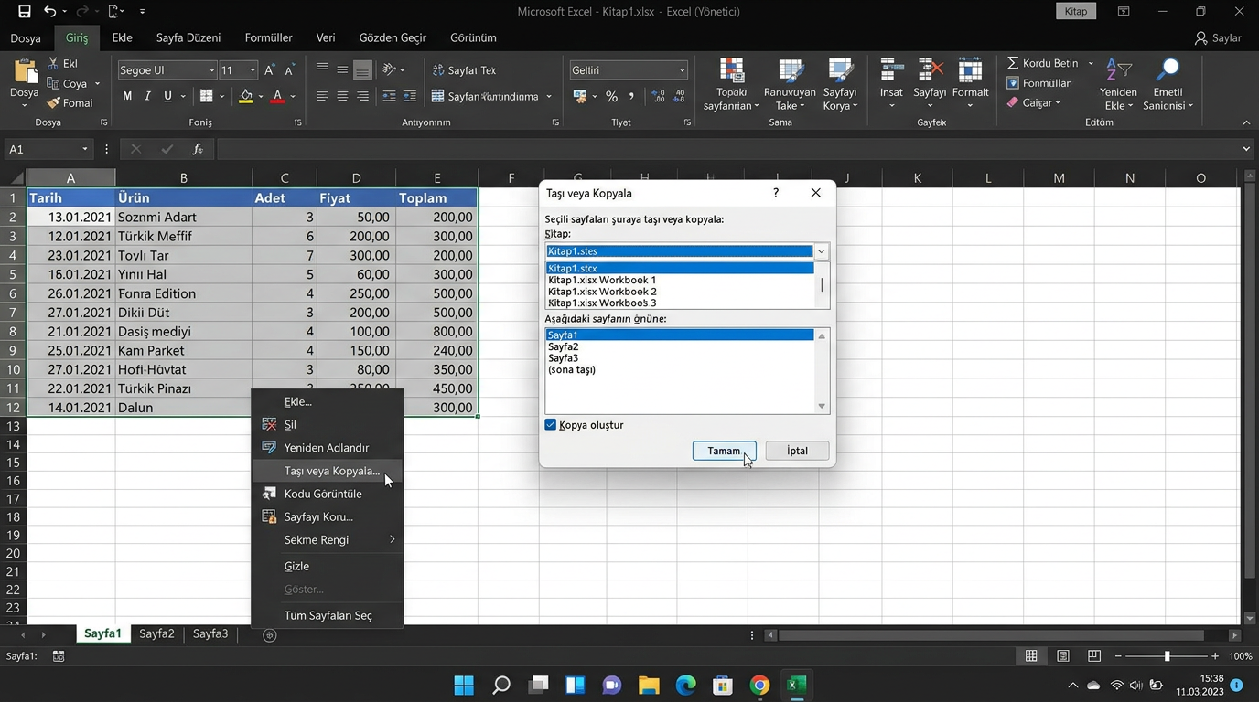Click the new sheet plus icon

click(x=269, y=635)
